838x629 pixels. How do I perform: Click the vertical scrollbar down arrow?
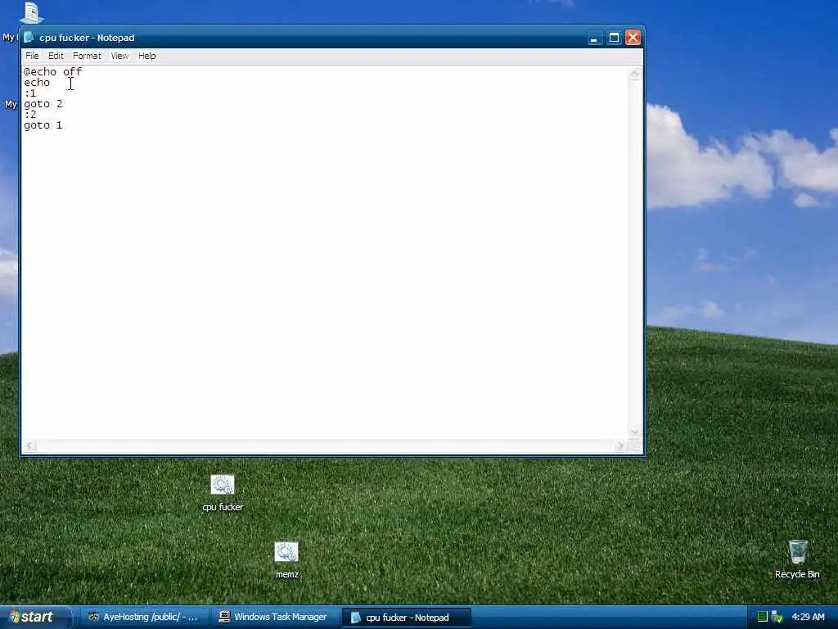pos(634,432)
